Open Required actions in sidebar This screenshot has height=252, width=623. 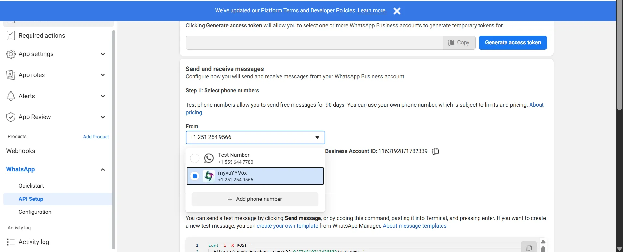pyautogui.click(x=42, y=36)
